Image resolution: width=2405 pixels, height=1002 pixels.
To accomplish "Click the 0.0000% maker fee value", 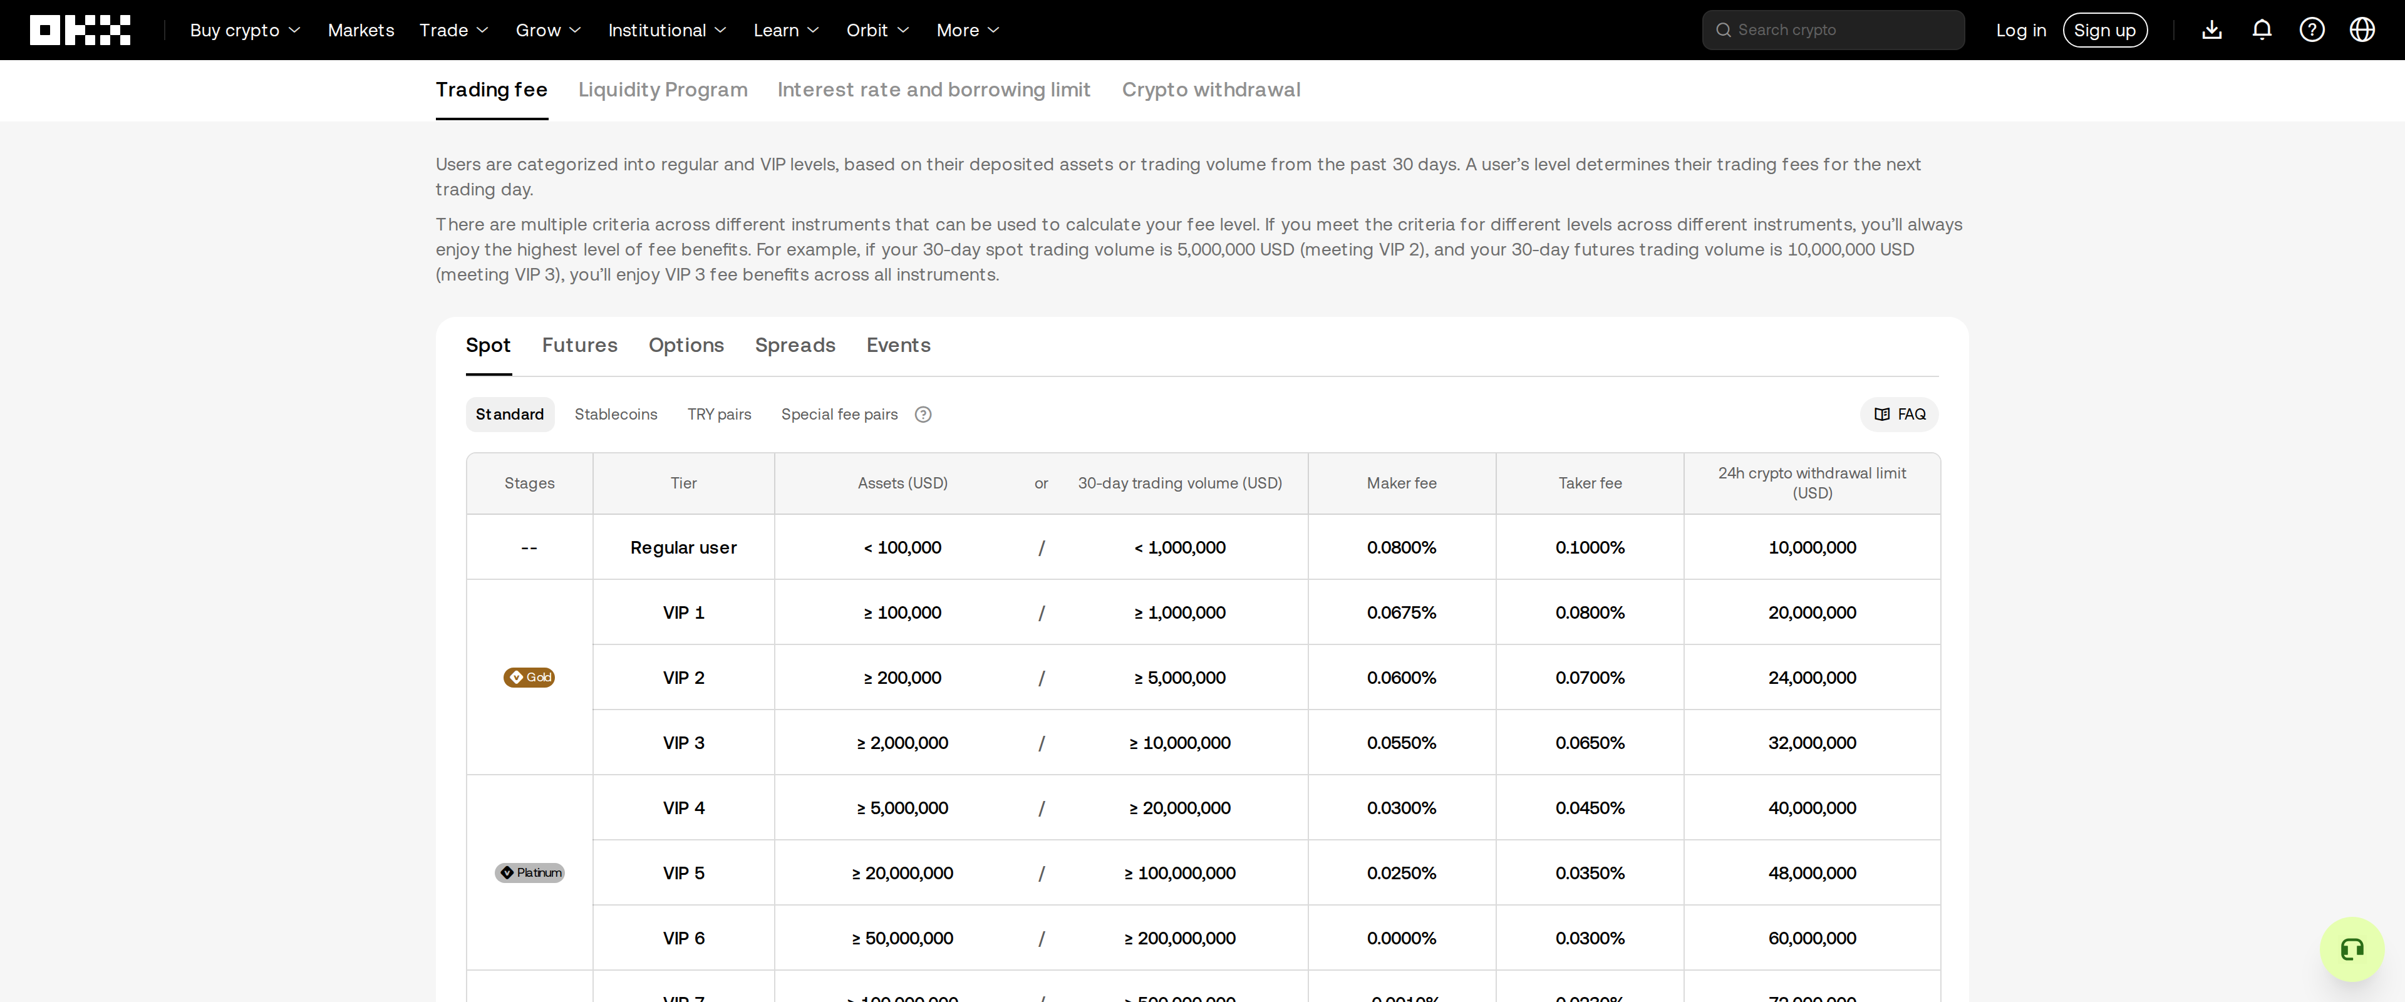I will click(x=1402, y=939).
